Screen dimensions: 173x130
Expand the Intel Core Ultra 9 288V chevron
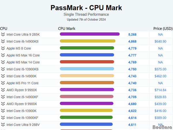[x=3, y=125]
